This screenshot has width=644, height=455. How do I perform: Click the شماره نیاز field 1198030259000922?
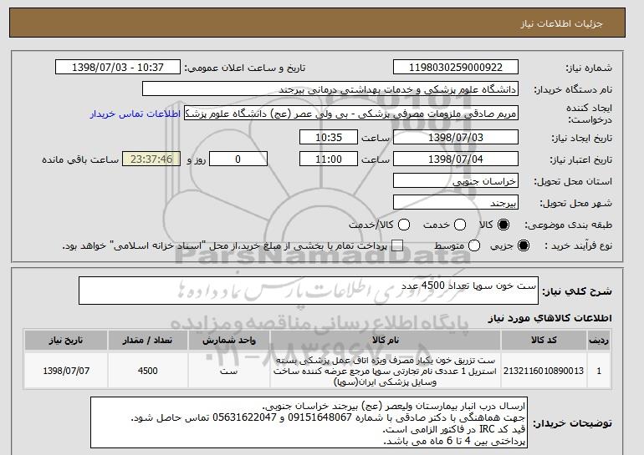(x=456, y=68)
